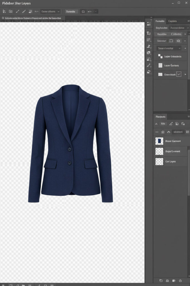Select the arrow move tool in top toolbar
This screenshot has height=286, width=190.
(x=4, y=11)
